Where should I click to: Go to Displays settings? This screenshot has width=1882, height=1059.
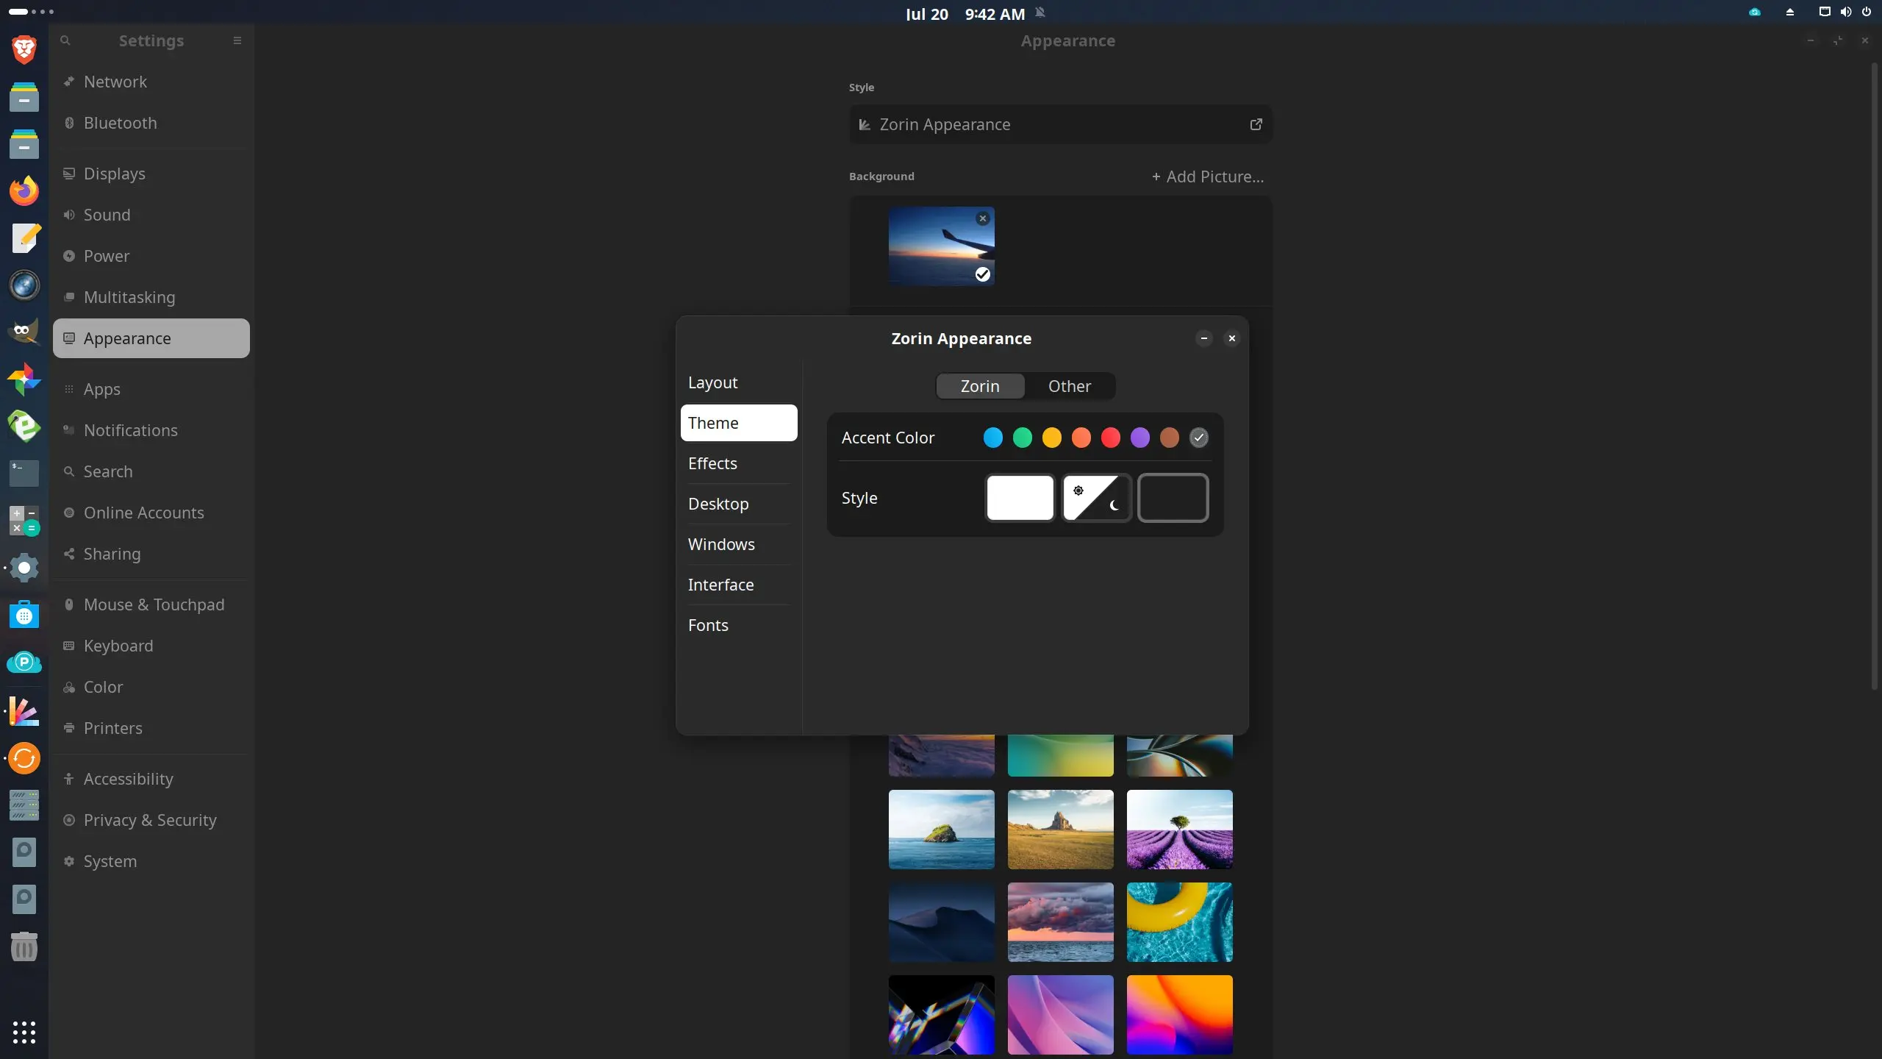point(151,174)
